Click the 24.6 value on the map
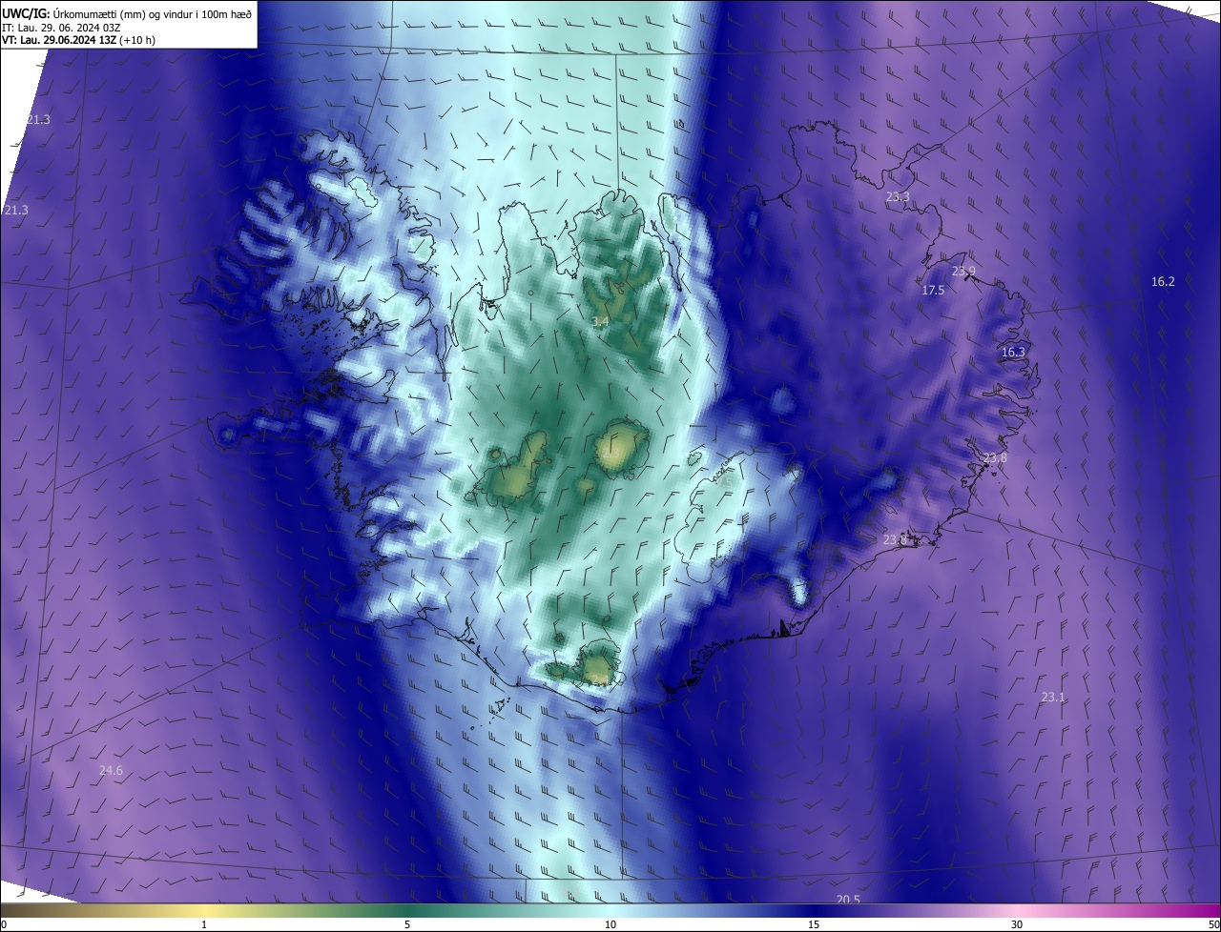This screenshot has height=932, width=1221. coord(111,770)
